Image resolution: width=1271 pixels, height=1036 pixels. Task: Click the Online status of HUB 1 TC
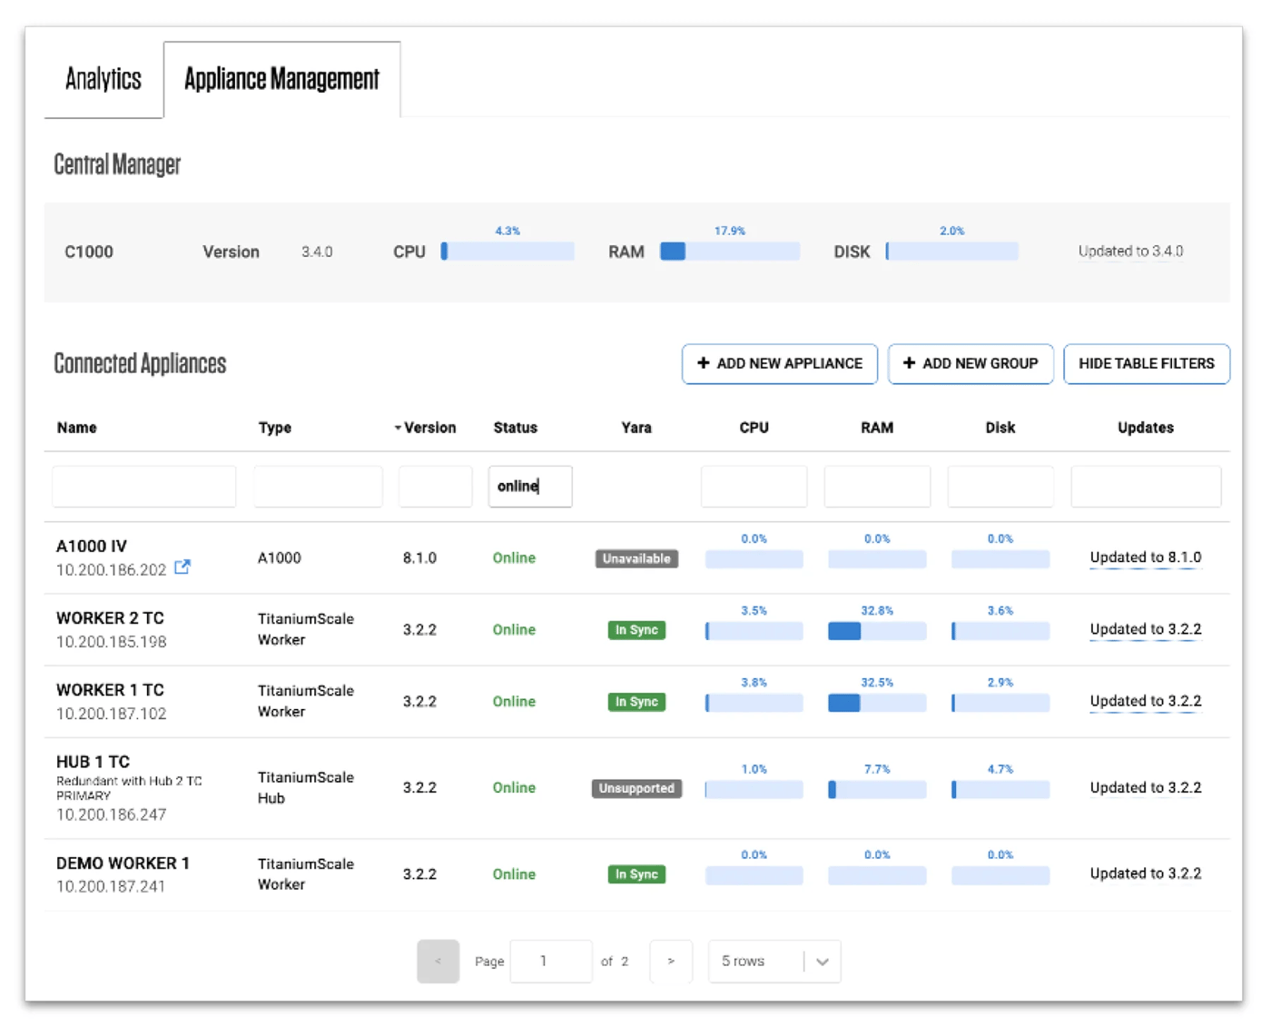[514, 788]
